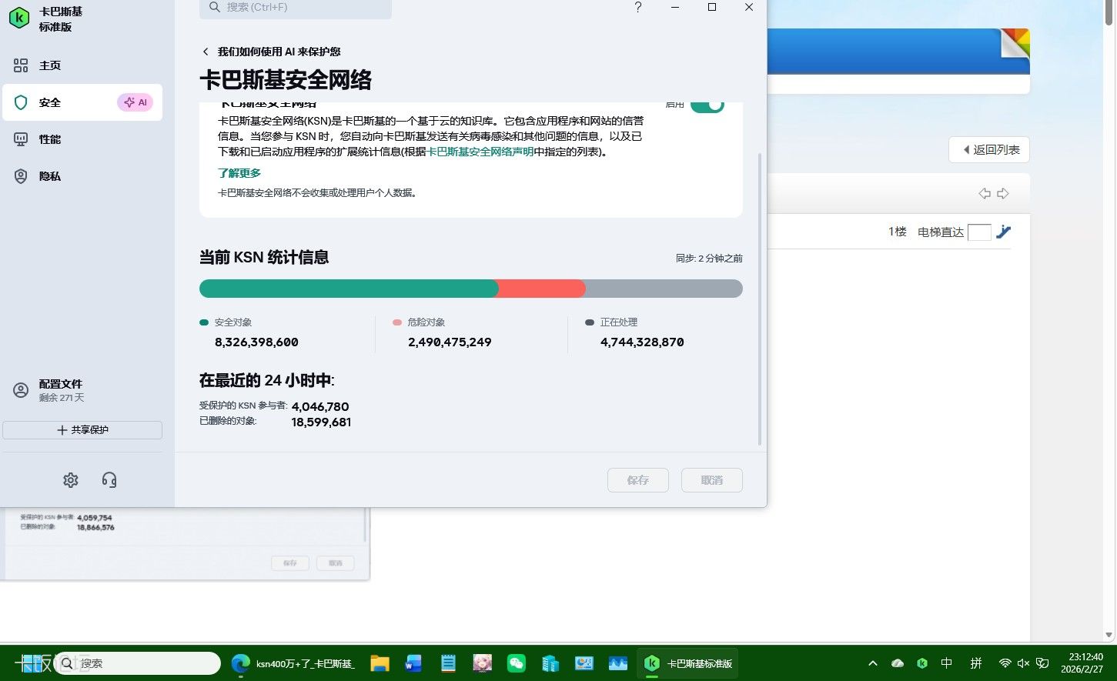Viewport: 1117px width, 681px height.
Task: Click 返回列表 in the forum page behind
Action: [989, 150]
